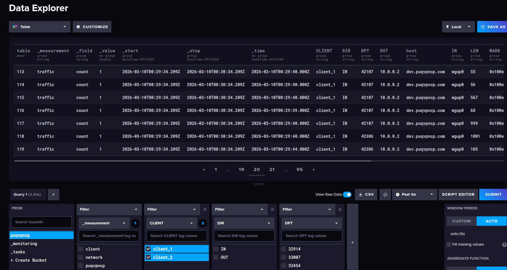This screenshot has width=507, height=270.
Task: Click the SAVE AS button
Action: click(x=493, y=27)
